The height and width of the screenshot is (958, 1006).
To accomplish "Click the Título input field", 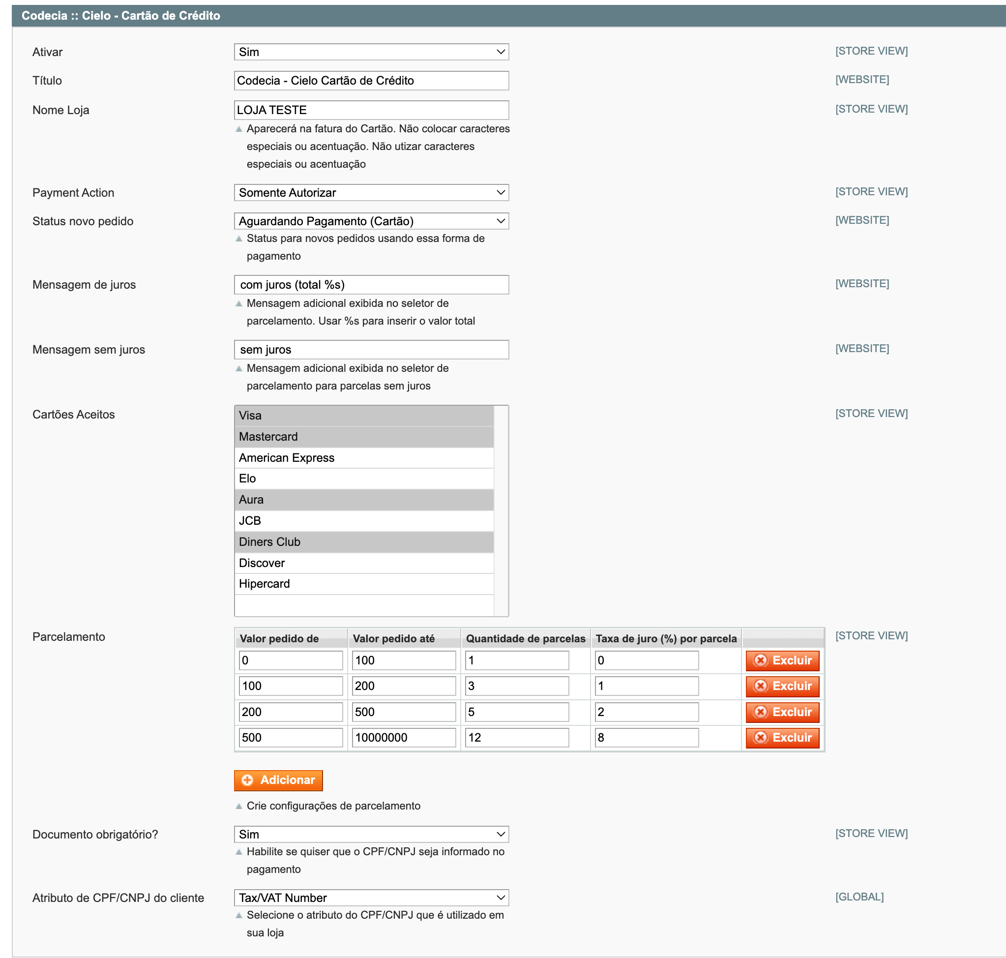I will [x=371, y=81].
